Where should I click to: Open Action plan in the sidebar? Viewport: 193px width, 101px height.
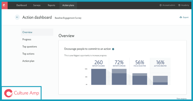(x=28, y=61)
